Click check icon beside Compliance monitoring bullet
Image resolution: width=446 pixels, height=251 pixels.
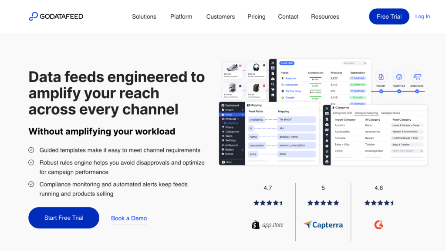31,184
